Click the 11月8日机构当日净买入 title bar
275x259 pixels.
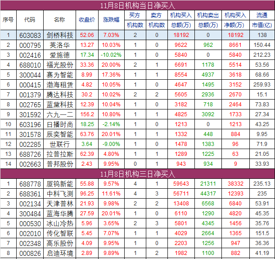(137, 5)
